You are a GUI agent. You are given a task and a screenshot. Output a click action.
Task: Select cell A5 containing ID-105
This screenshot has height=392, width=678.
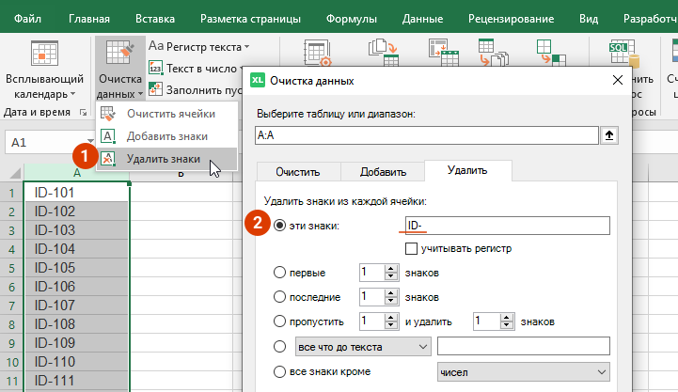coord(76,268)
